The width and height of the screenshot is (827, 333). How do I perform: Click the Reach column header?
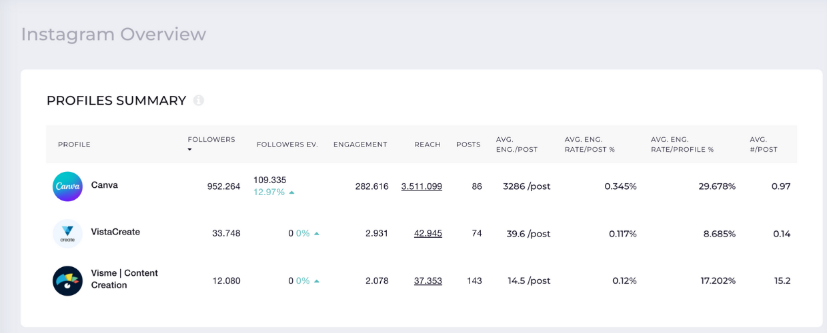(x=428, y=145)
